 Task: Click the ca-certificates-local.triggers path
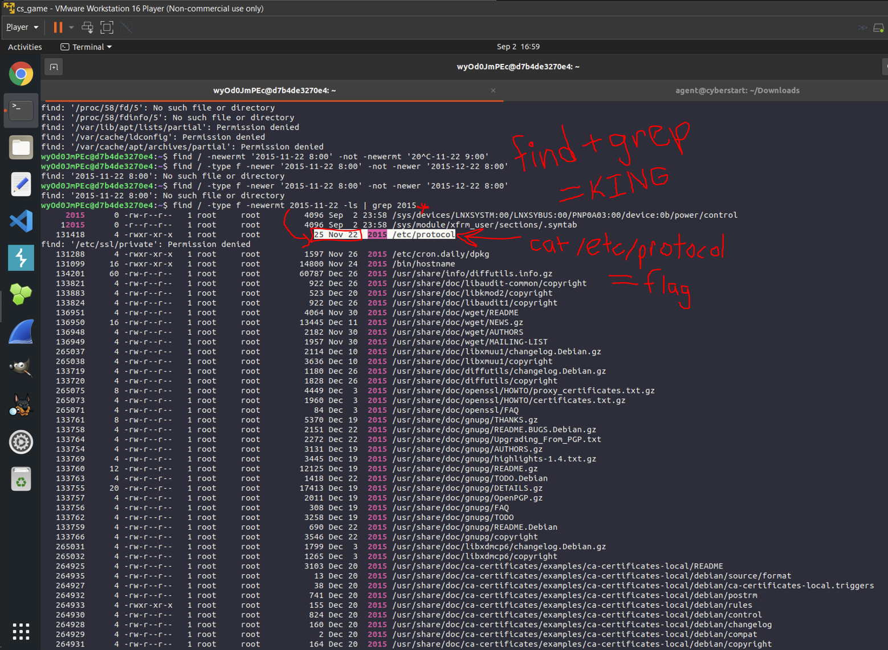pos(633,586)
